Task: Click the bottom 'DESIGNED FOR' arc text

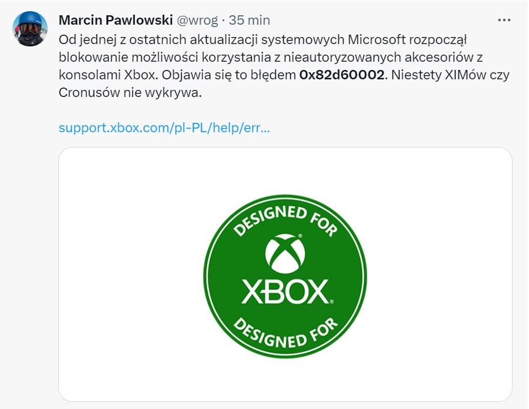Action: pyautogui.click(x=285, y=333)
